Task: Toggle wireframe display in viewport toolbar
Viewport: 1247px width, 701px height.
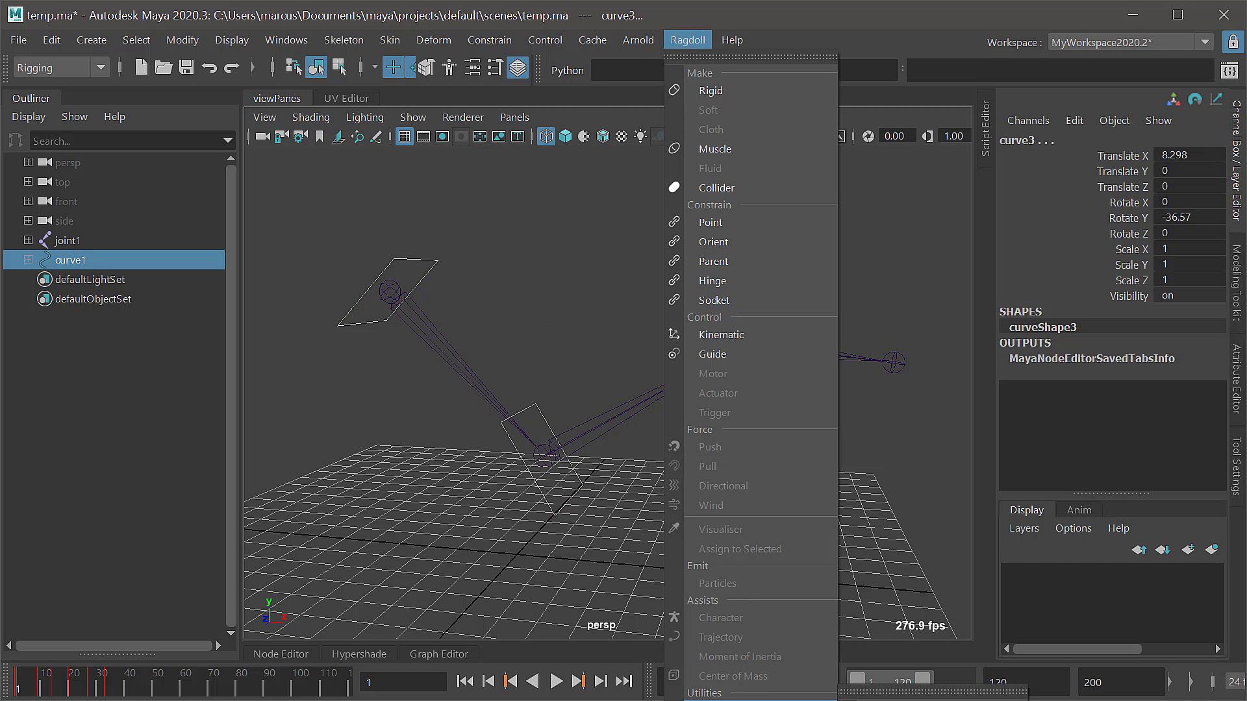Action: tap(546, 136)
